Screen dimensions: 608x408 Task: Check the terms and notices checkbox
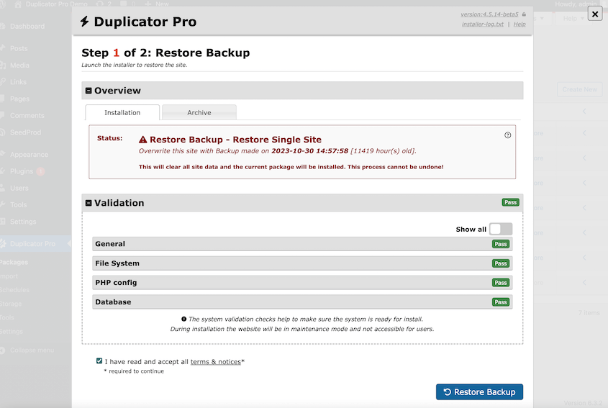(99, 361)
